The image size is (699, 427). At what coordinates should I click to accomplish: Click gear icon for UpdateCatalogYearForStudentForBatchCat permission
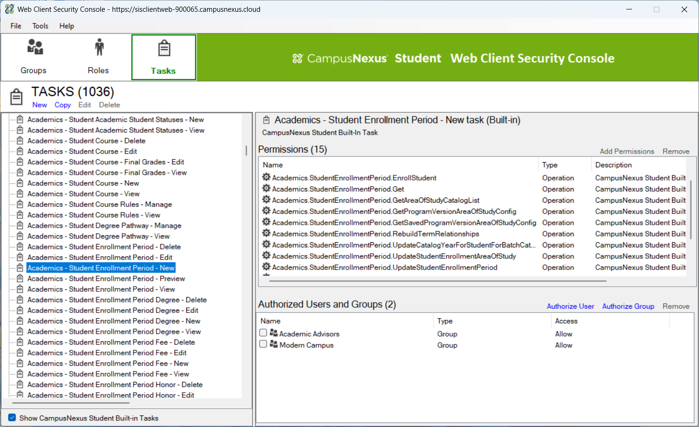(x=266, y=244)
